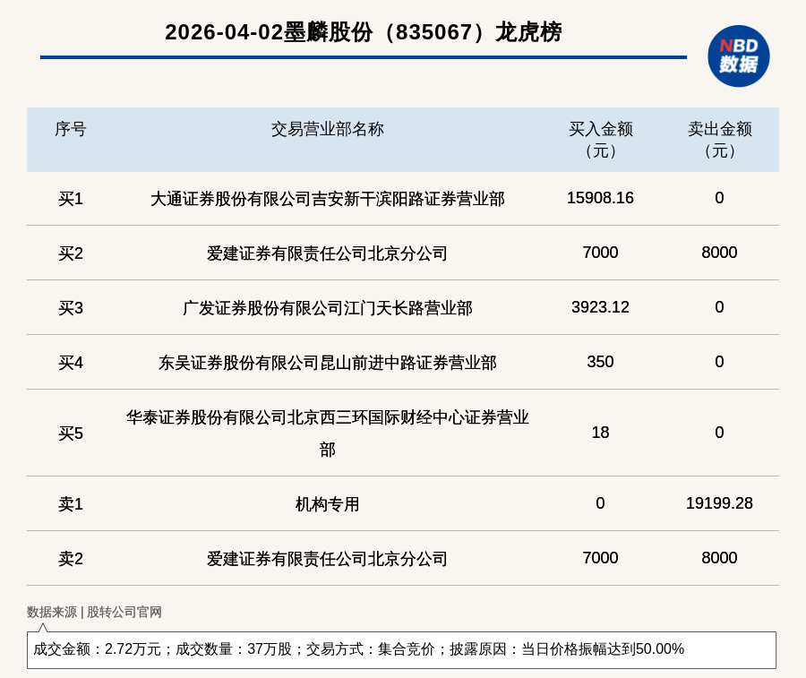Select the 序号 column header
Image resolution: width=806 pixels, height=678 pixels.
click(x=71, y=129)
